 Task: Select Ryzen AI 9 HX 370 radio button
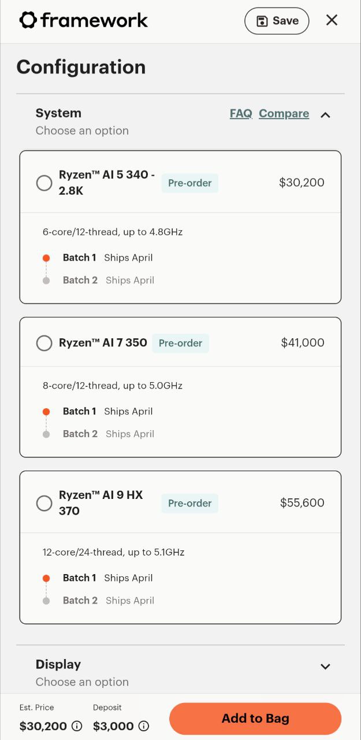[x=44, y=503]
